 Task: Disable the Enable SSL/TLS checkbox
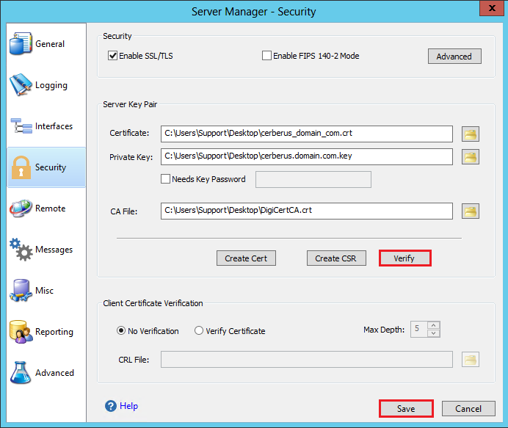pyautogui.click(x=113, y=56)
